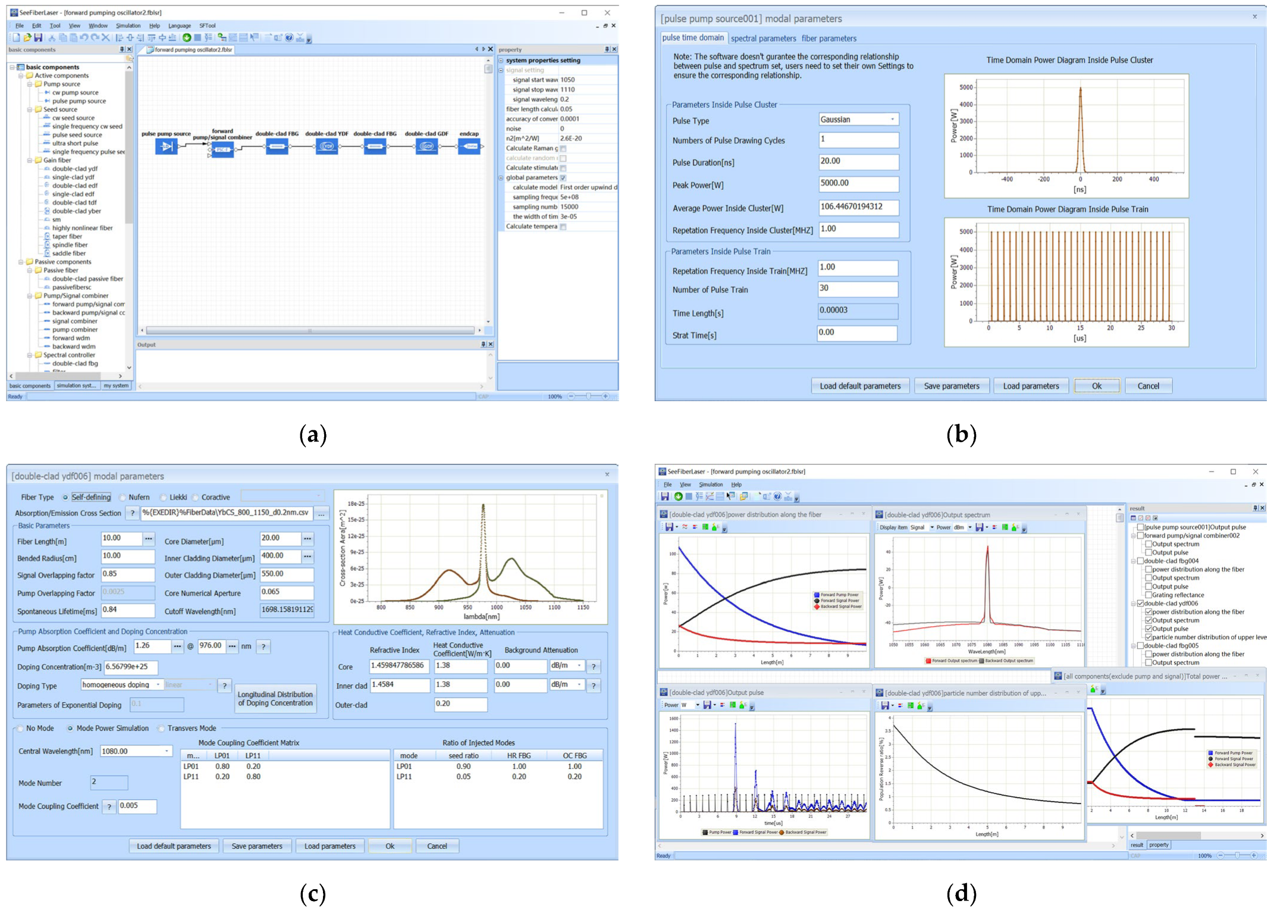This screenshot has height=913, width=1274.
Task: Enable the Calculate Raman checkbox
Action: 563,149
